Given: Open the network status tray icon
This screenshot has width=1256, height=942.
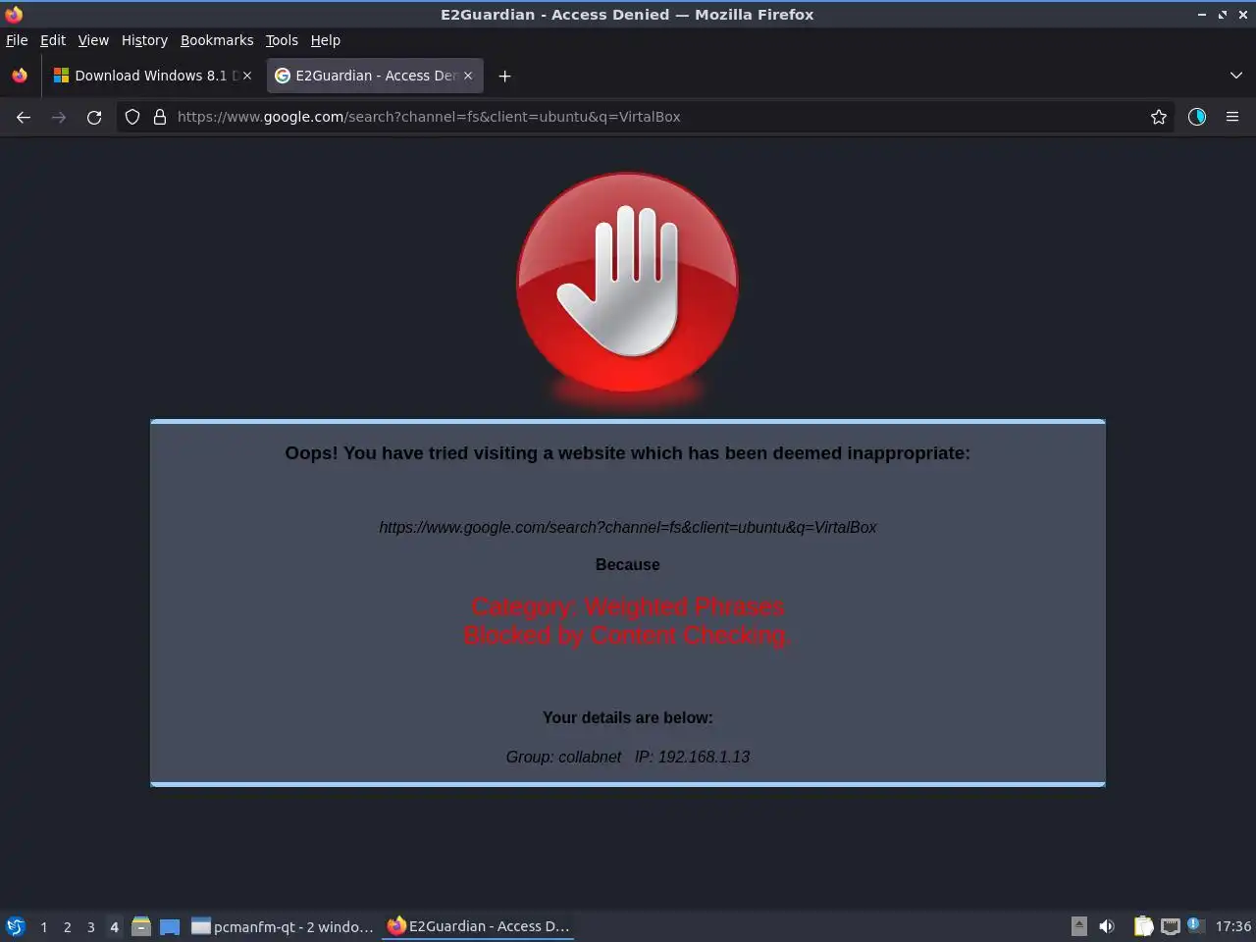Looking at the screenshot, I should tap(1170, 925).
